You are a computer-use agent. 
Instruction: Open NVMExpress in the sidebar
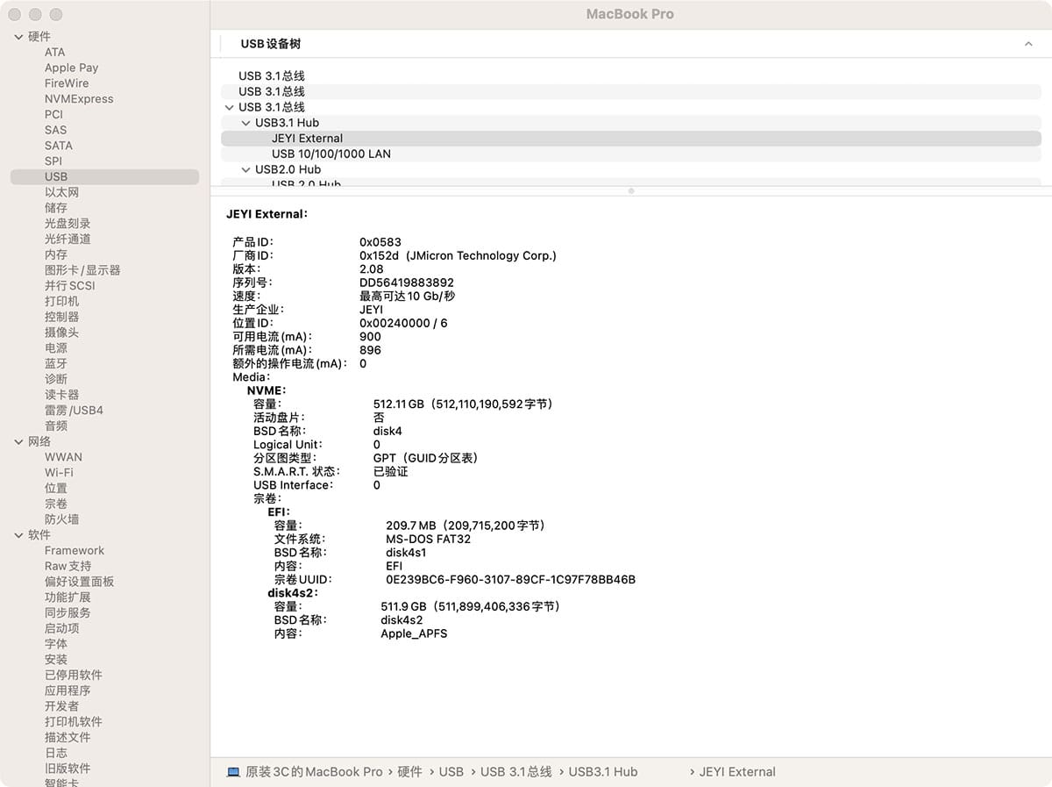[79, 99]
